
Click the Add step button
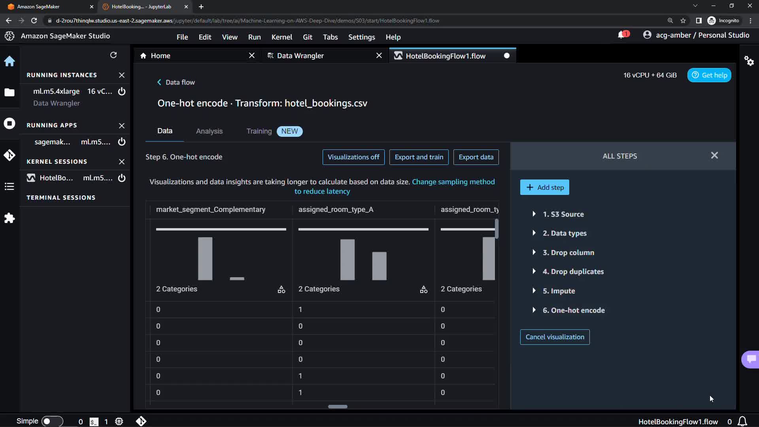click(544, 187)
